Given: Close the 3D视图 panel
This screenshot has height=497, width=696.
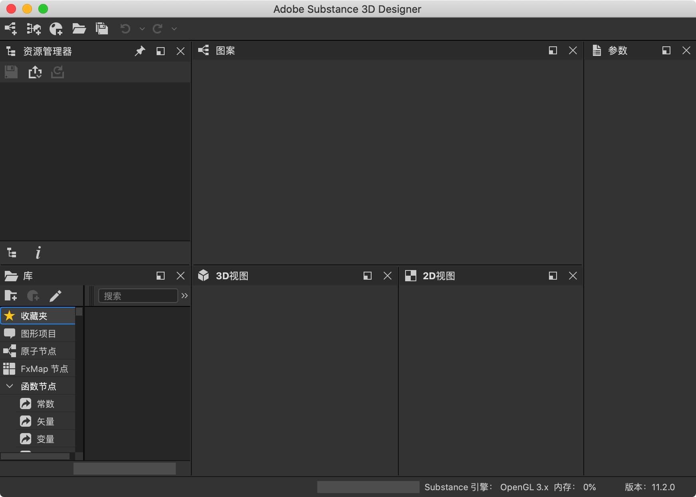Looking at the screenshot, I should tap(388, 276).
